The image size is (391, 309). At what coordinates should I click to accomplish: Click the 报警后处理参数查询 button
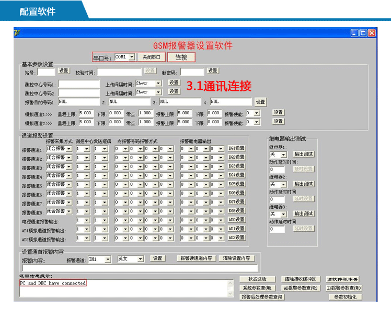[262, 297]
